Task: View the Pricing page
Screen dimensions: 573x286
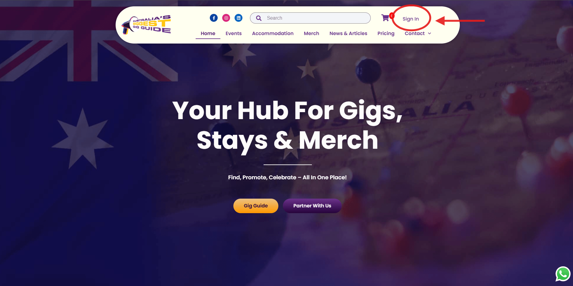Action: (x=386, y=34)
